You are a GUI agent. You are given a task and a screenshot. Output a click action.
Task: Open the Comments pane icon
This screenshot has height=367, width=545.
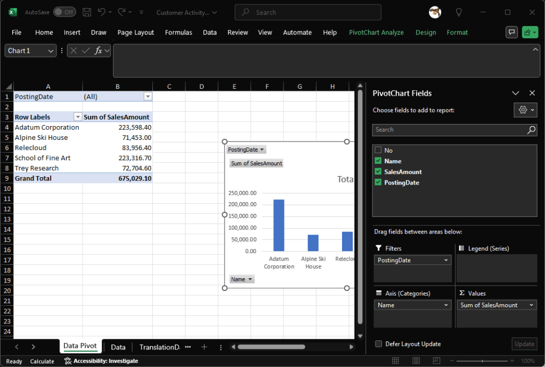[x=511, y=32]
